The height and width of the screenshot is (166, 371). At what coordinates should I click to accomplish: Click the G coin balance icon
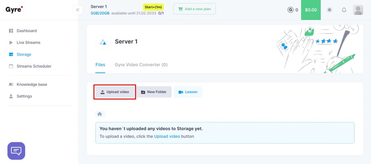pyautogui.click(x=290, y=10)
